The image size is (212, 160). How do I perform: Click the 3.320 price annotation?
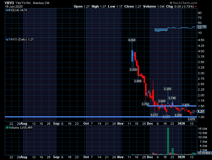coord(133,69)
